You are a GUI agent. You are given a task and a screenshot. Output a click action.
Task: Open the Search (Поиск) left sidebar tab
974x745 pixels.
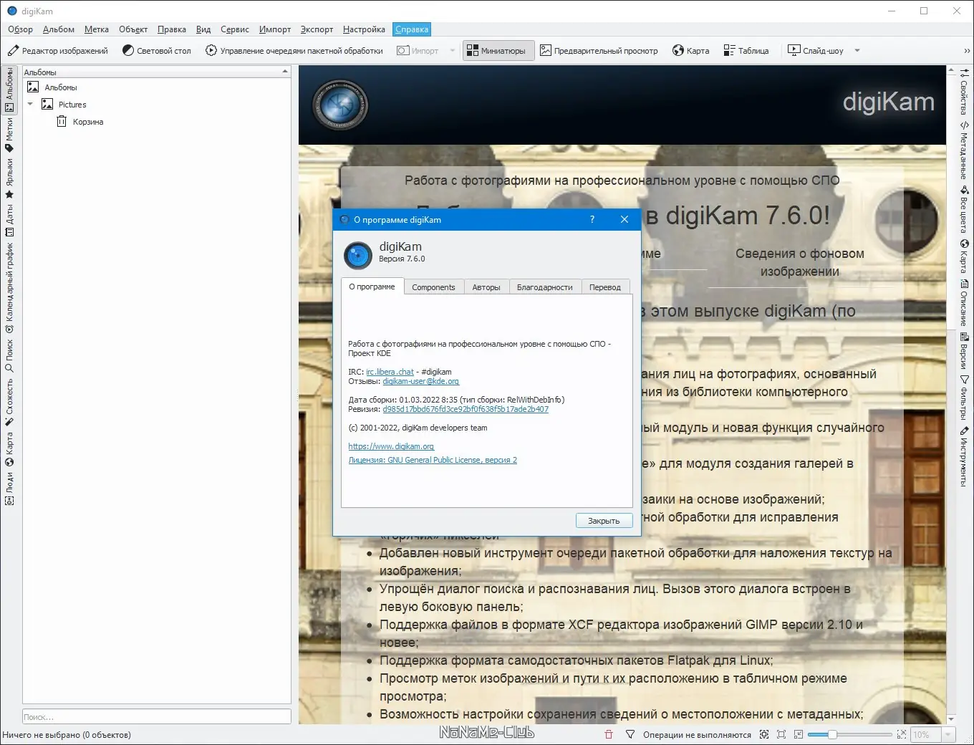tap(9, 356)
